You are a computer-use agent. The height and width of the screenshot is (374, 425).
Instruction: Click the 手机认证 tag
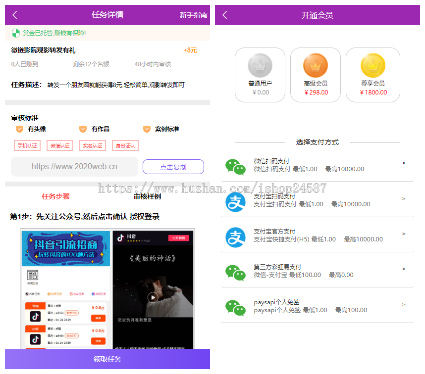coord(27,145)
